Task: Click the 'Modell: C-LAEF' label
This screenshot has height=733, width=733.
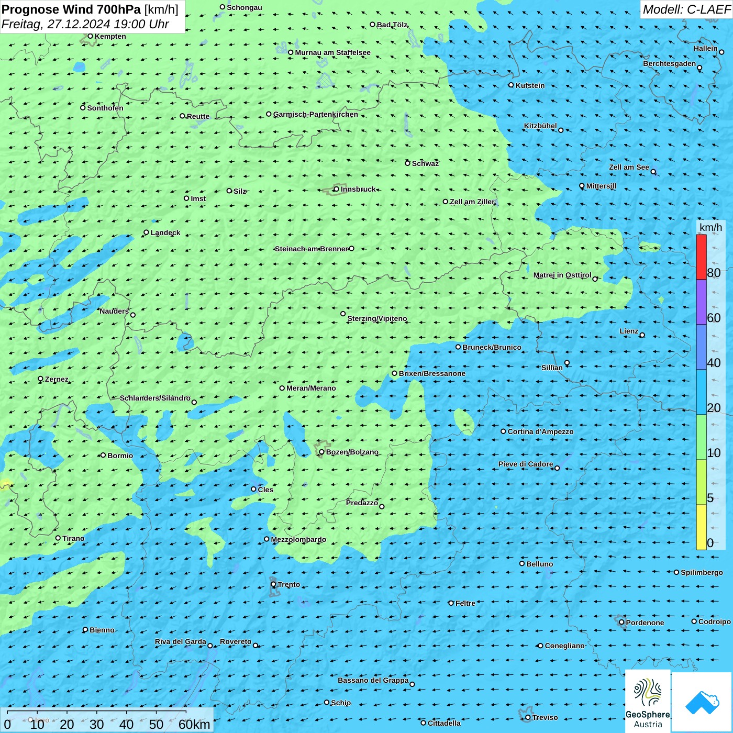Action: click(x=686, y=9)
